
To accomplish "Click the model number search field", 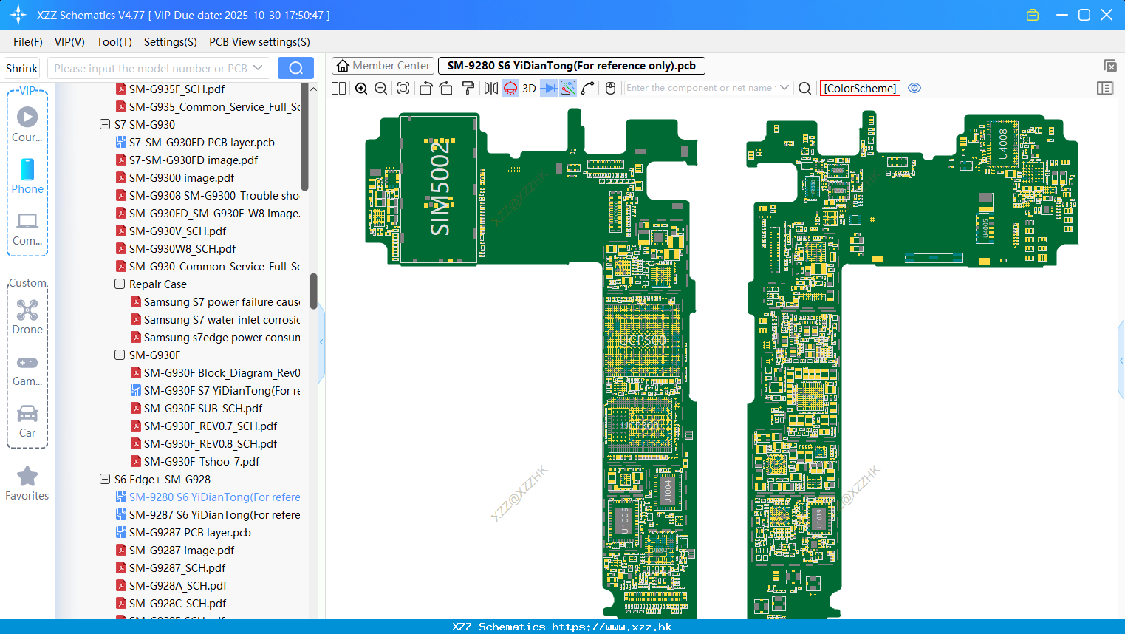I will click(x=150, y=68).
